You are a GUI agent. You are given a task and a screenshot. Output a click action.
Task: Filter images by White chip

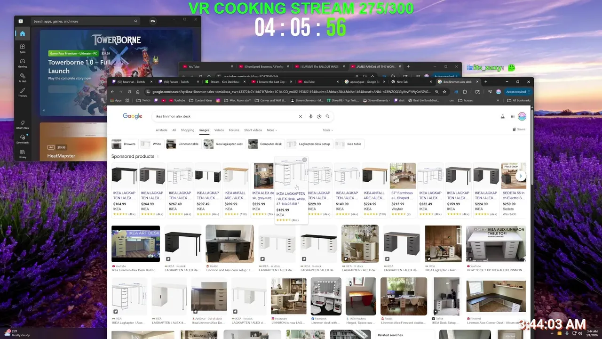pos(151,144)
